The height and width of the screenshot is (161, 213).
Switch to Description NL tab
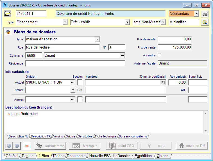pos(19,136)
